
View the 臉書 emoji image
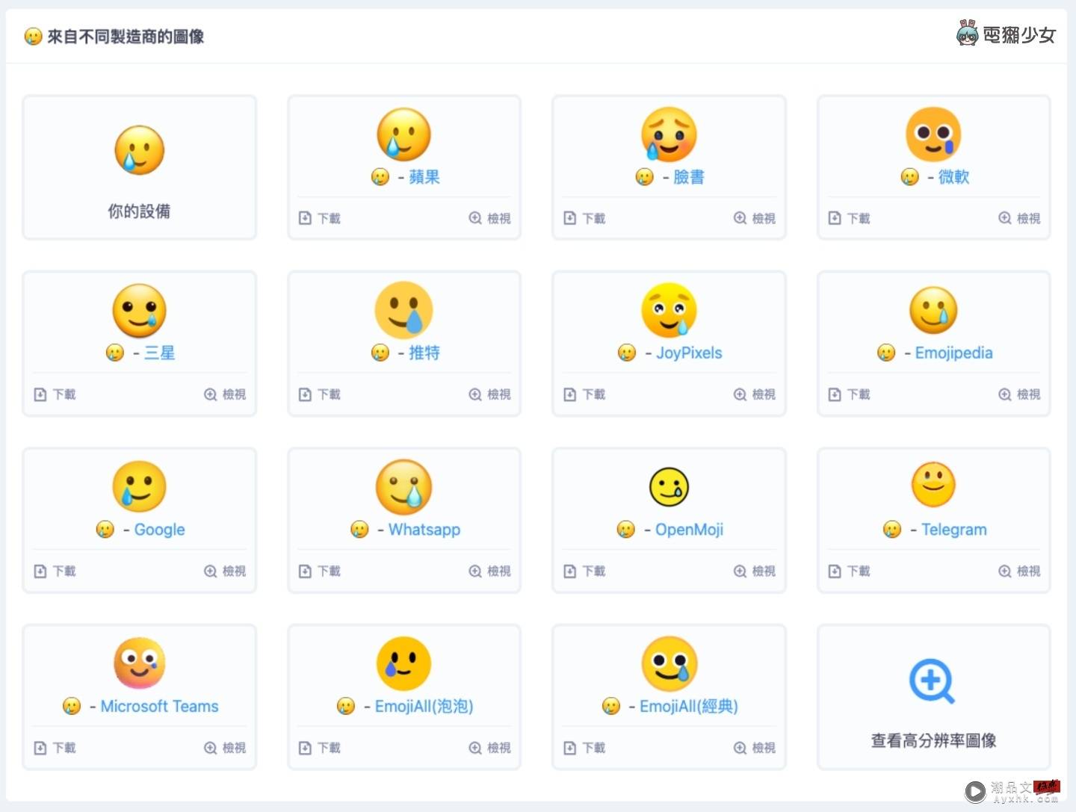755,218
